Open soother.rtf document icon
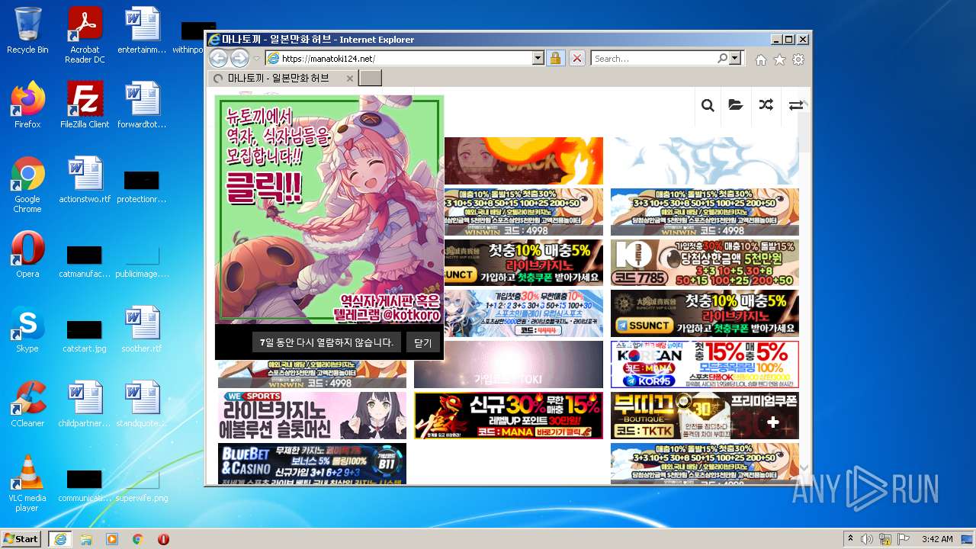 [142, 329]
